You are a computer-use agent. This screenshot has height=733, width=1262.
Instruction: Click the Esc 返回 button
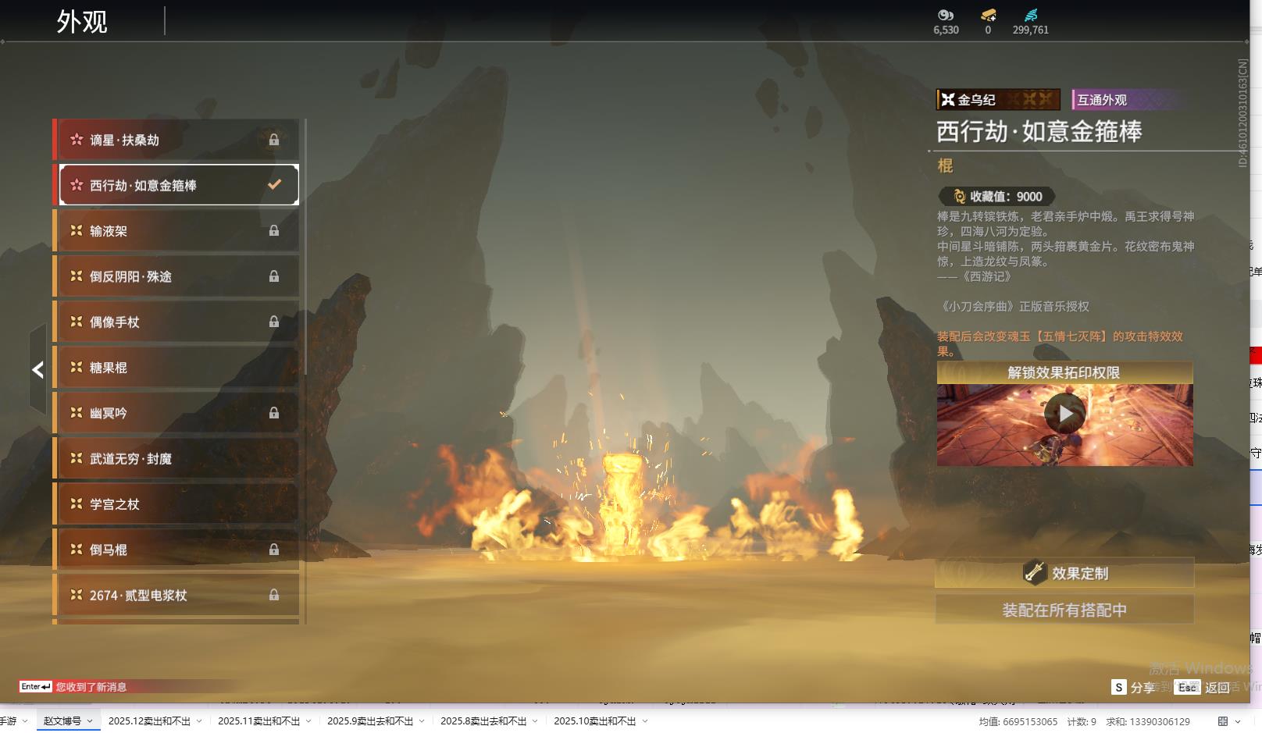[1203, 687]
